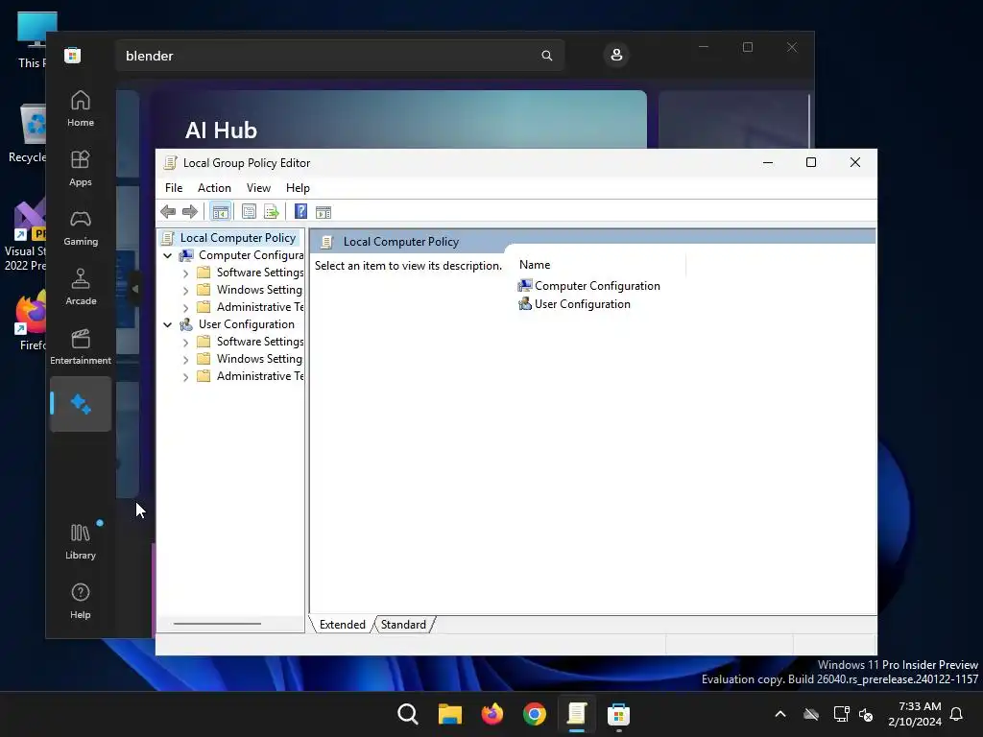Click the blue Help toolbar icon
983x737 pixels.
coord(300,212)
